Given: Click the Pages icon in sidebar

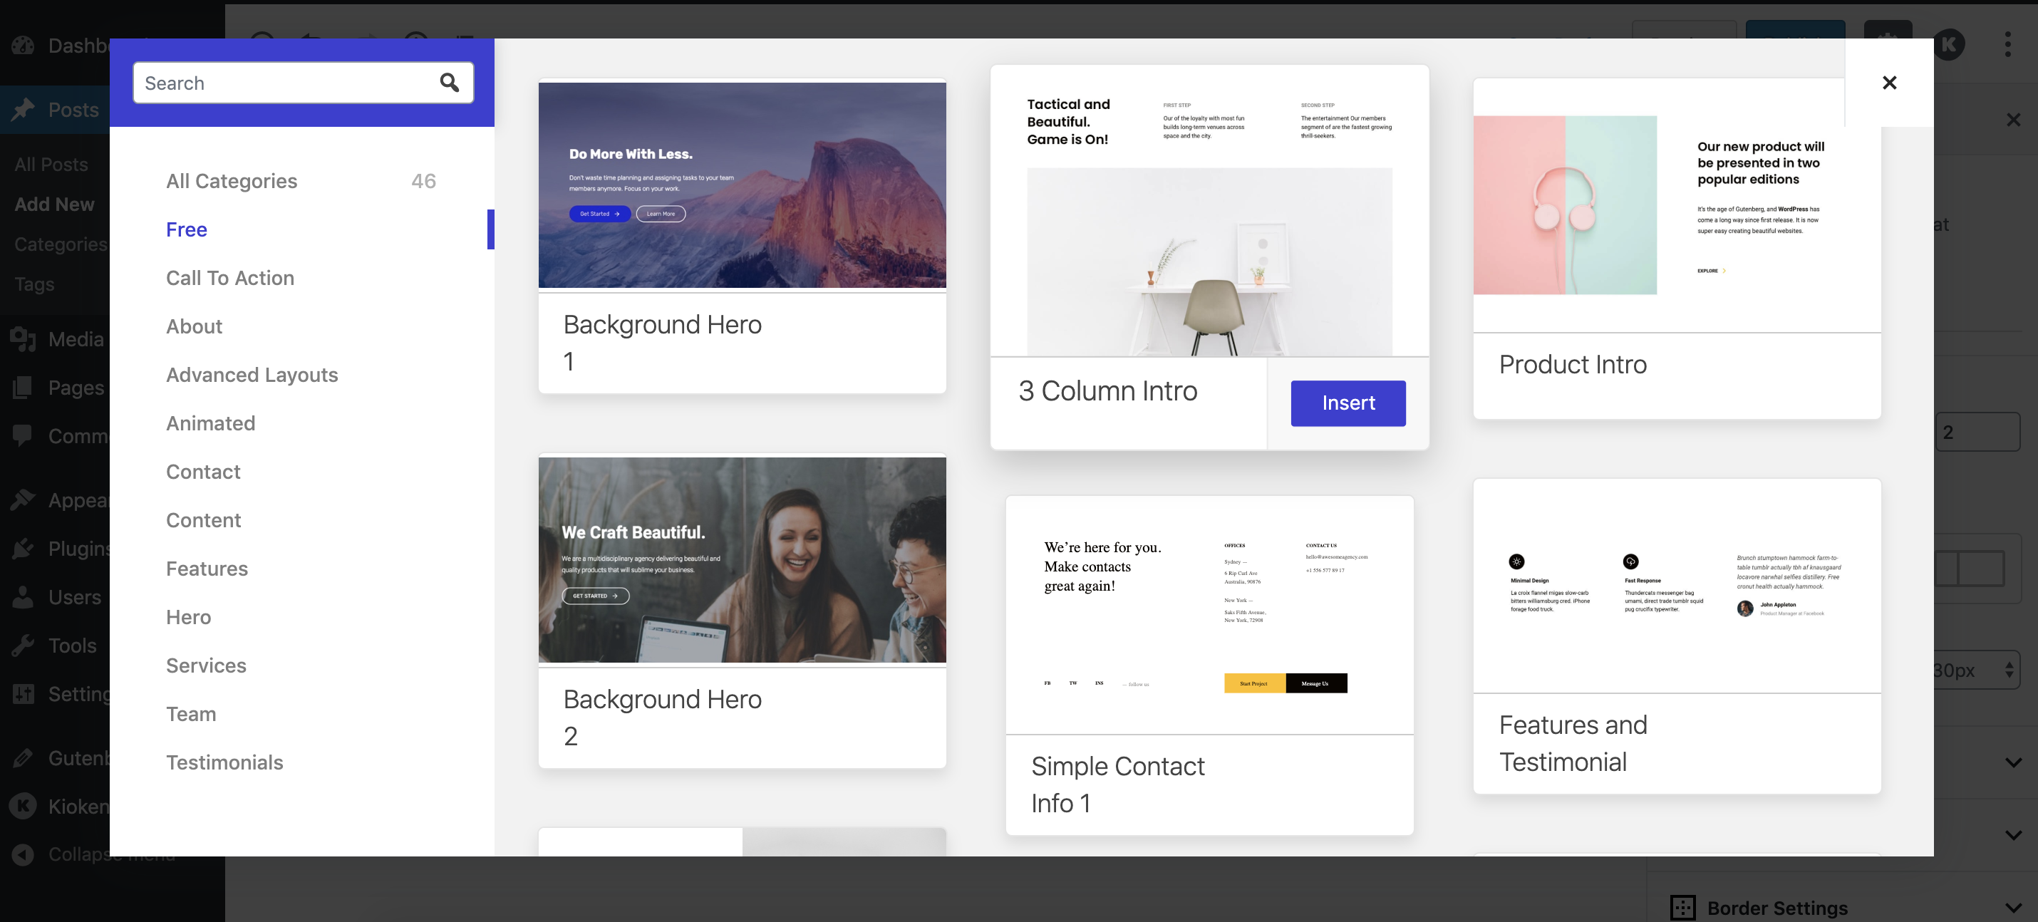Looking at the screenshot, I should pos(23,388).
